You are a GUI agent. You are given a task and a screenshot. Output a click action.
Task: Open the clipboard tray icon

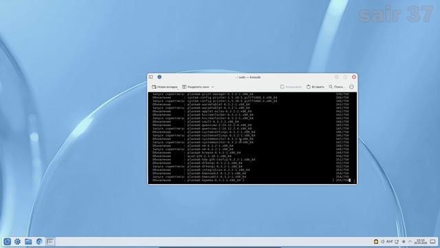[397, 242]
